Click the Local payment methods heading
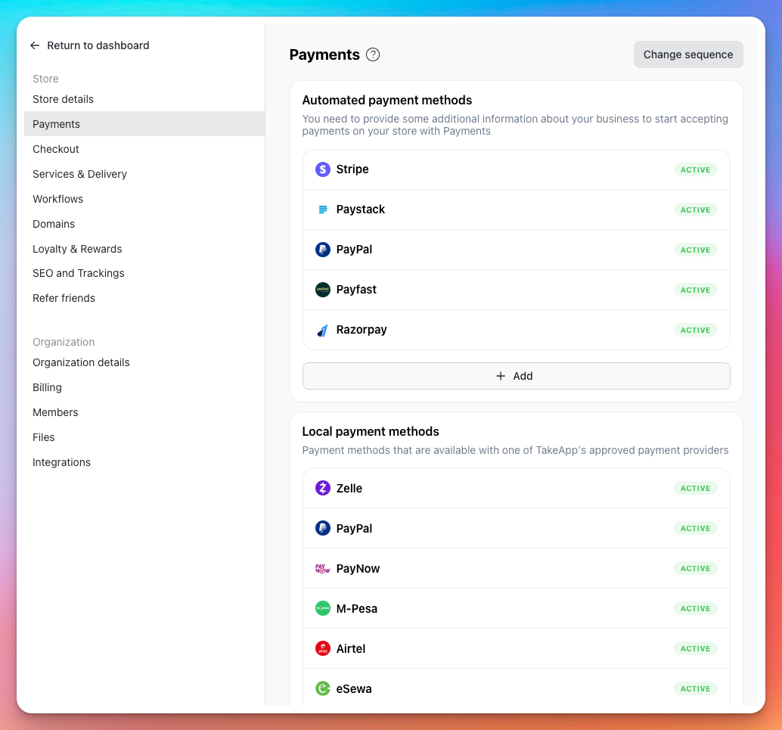Screen dimensions: 782x730 pos(371,432)
